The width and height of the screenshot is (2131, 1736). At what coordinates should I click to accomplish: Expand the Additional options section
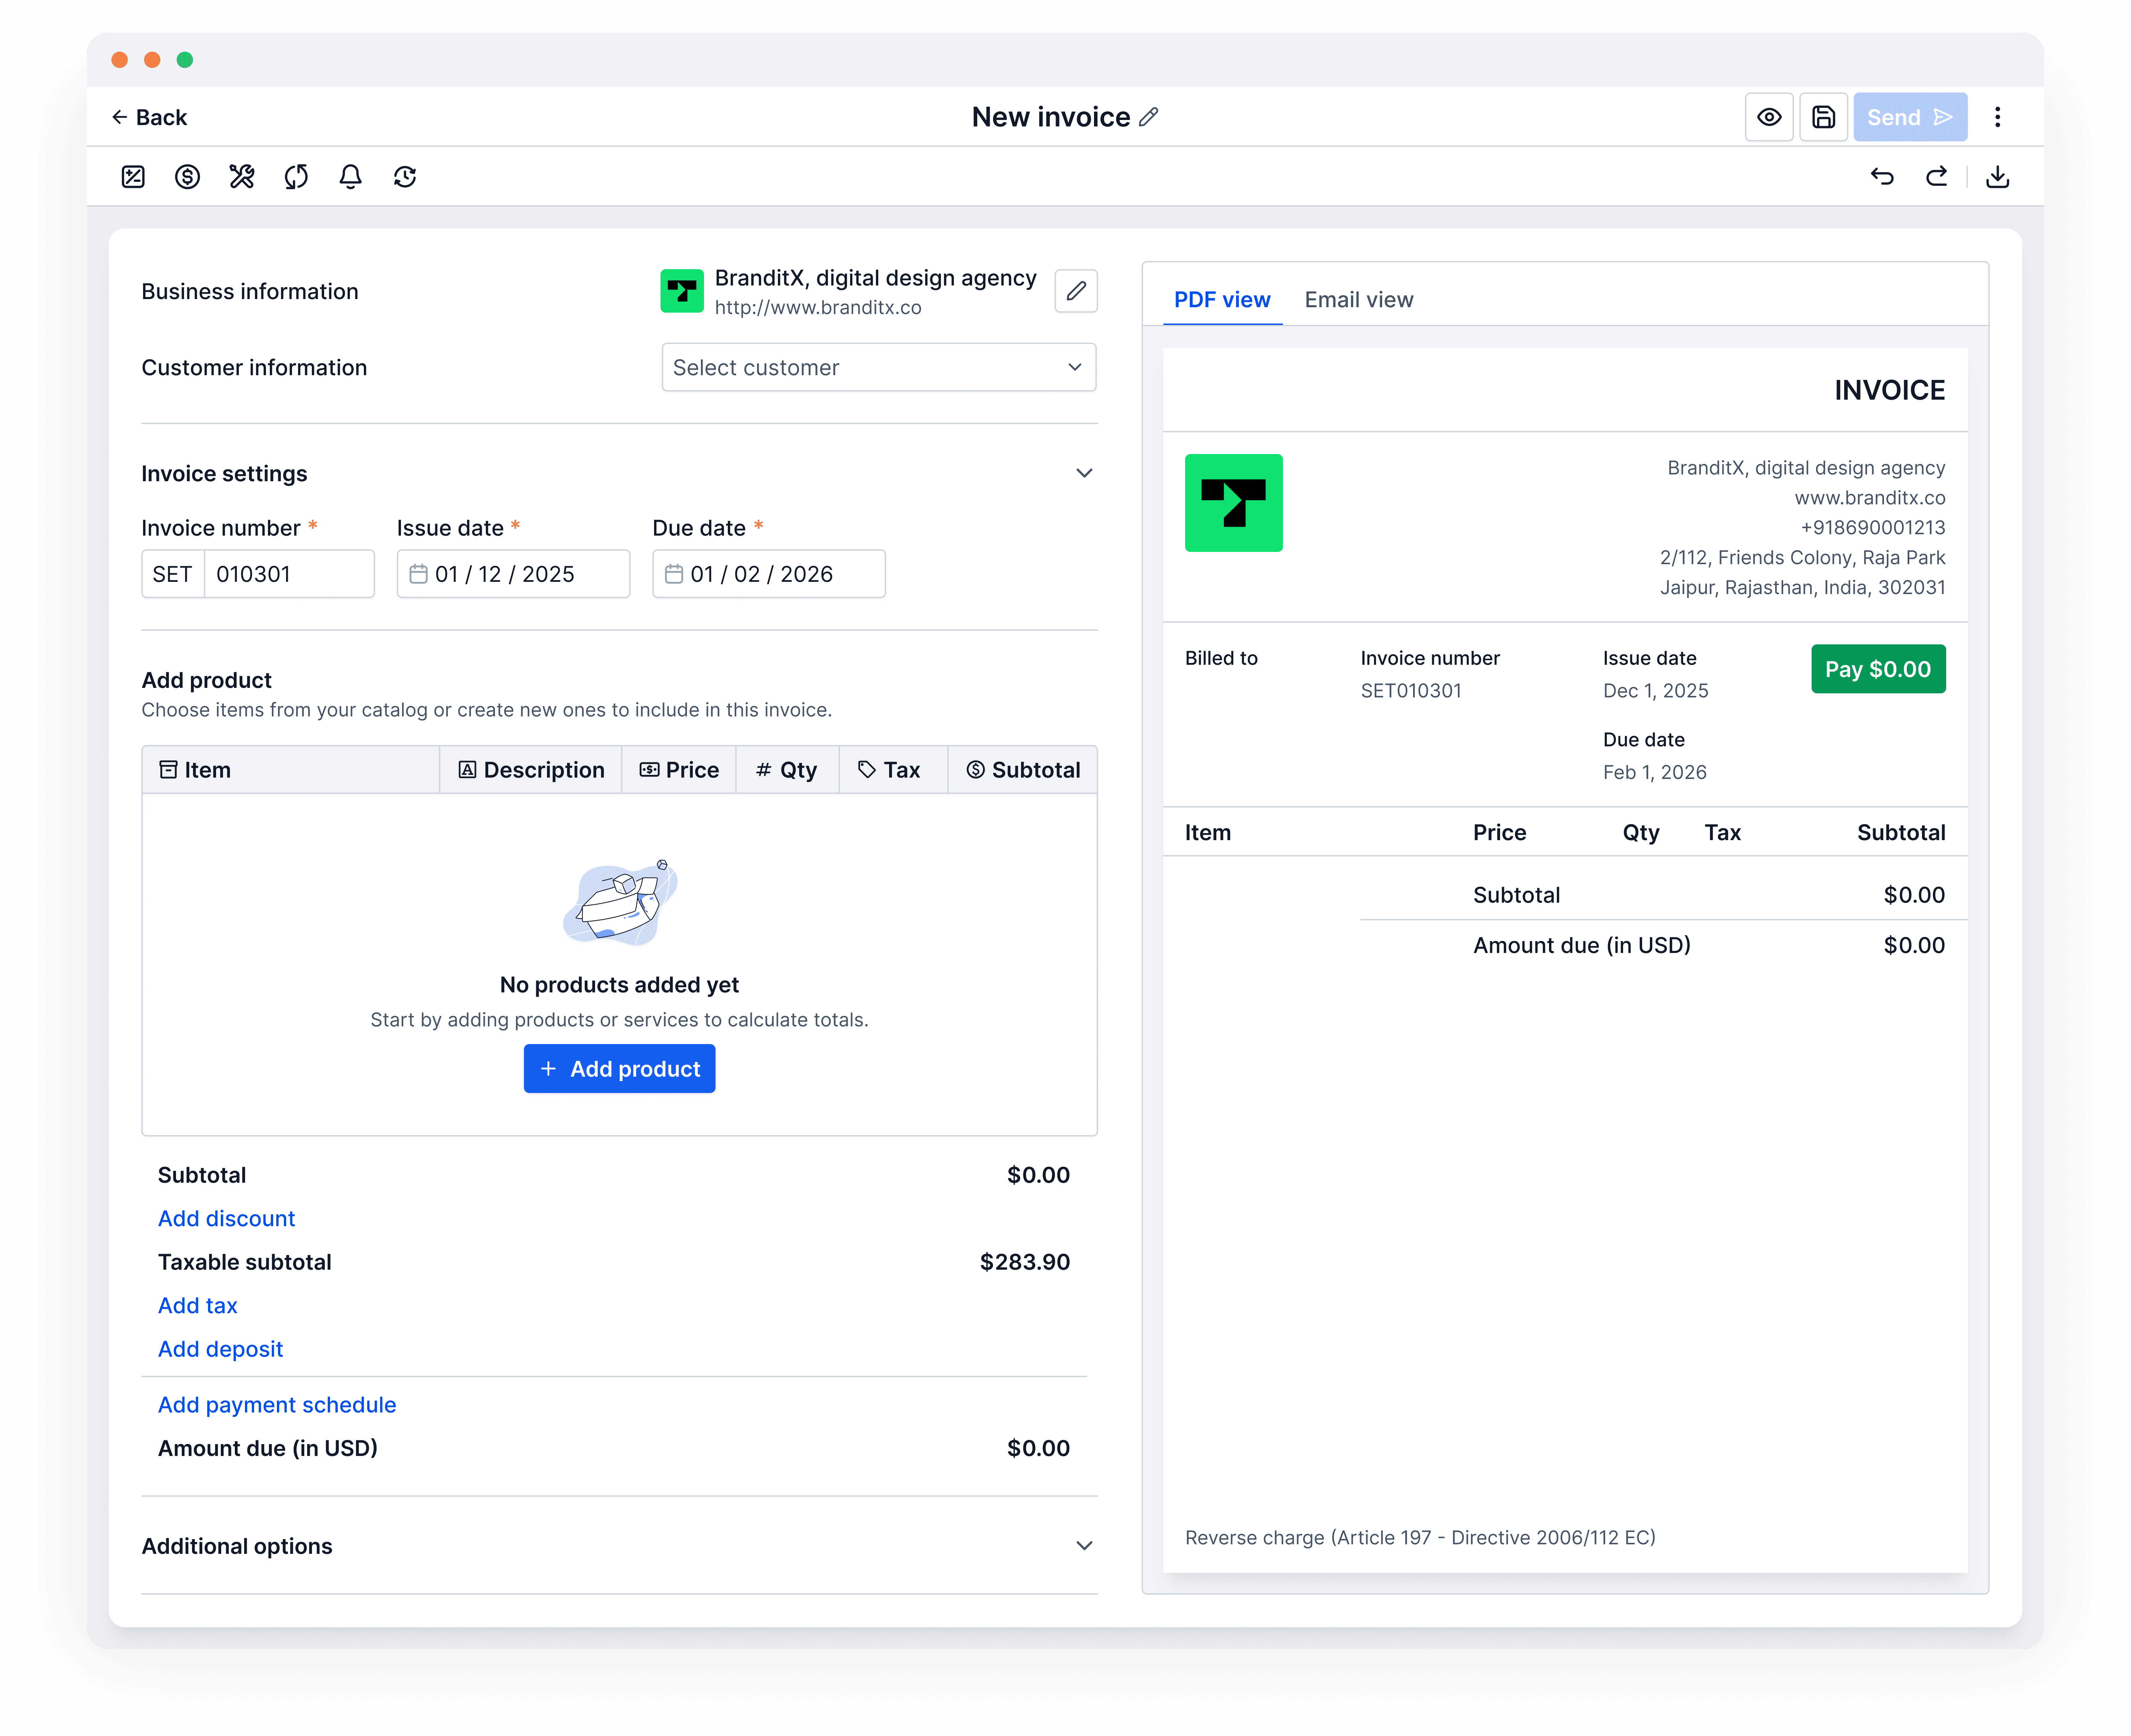pyautogui.click(x=1084, y=1546)
